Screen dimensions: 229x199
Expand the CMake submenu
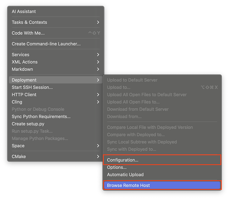tap(19, 157)
